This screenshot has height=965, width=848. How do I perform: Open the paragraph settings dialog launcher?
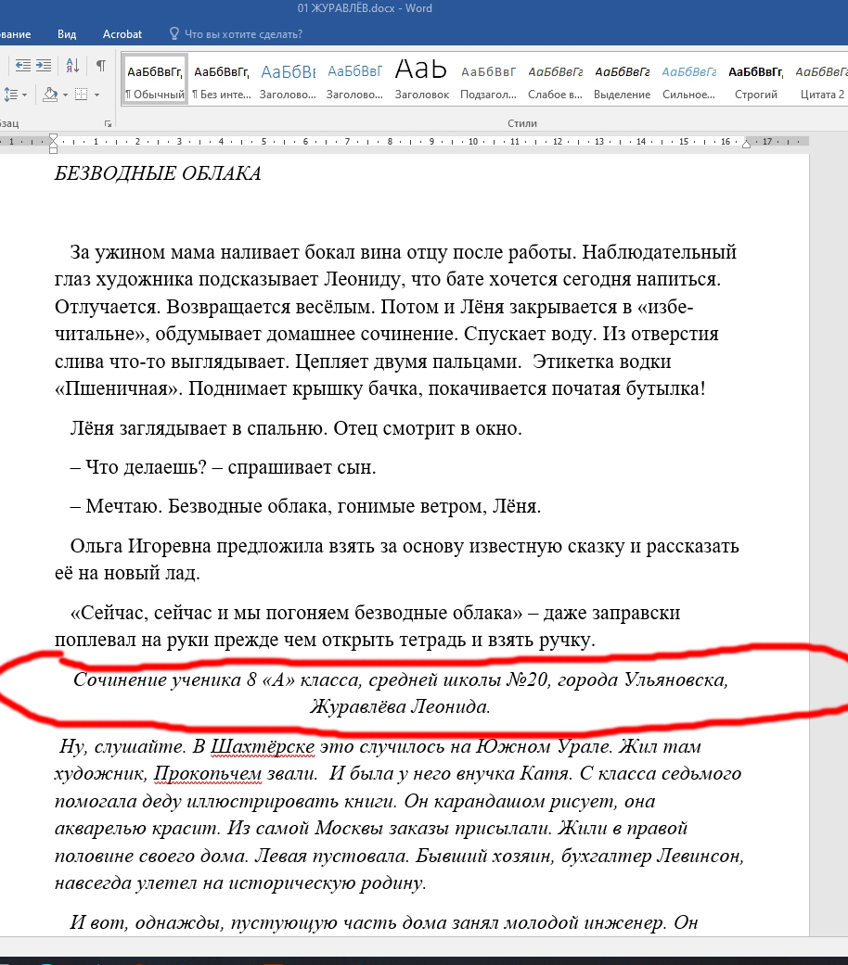tap(108, 123)
